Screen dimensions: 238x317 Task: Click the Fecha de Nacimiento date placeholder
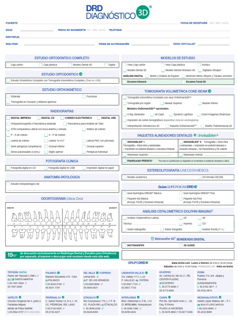click(x=96, y=30)
